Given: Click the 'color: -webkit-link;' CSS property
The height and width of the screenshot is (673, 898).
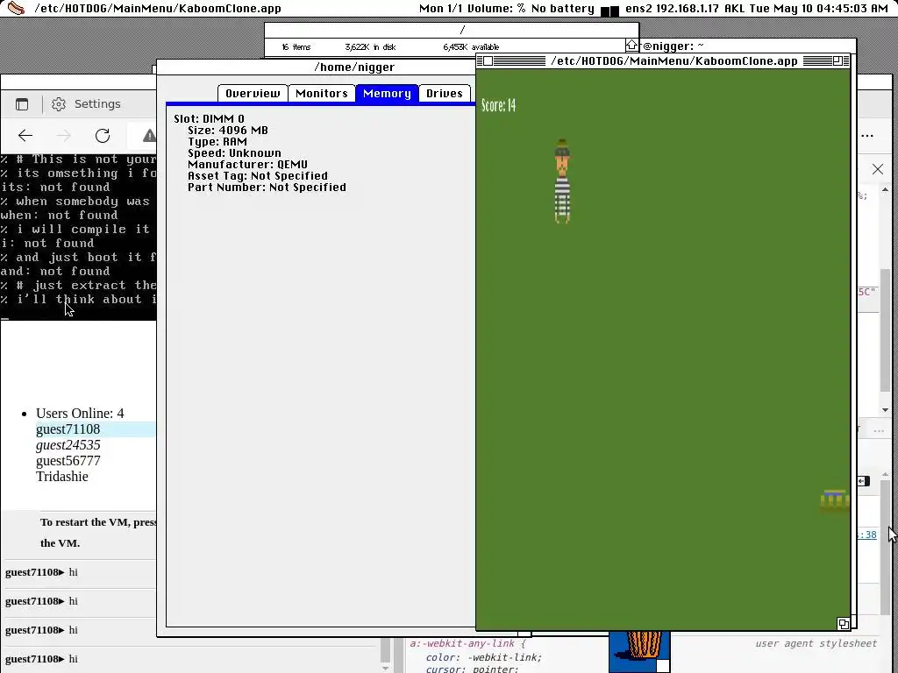Looking at the screenshot, I should tap(483, 657).
